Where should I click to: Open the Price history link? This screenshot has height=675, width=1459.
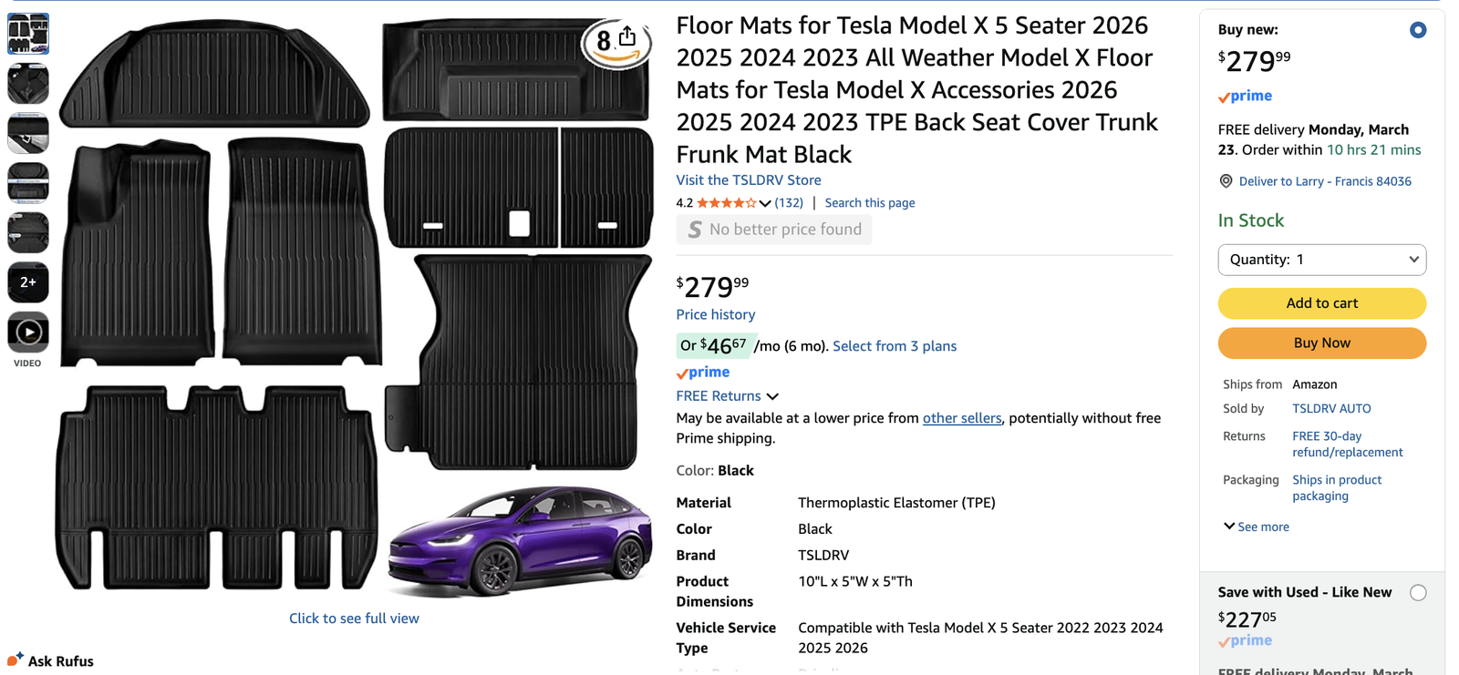click(x=715, y=314)
